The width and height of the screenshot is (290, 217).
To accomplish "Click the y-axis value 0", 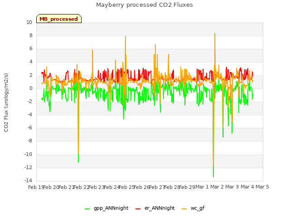I will (31, 89).
